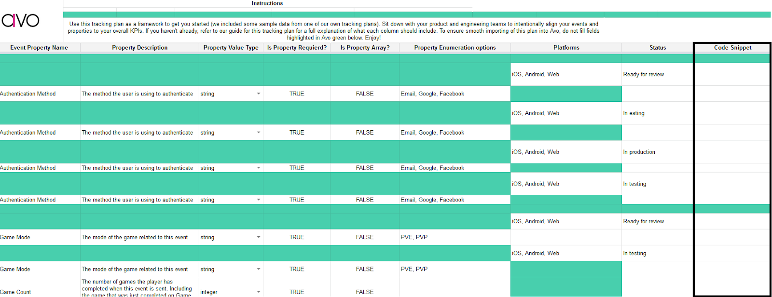Select the Property Enumeration options header
This screenshot has width=772, height=297.
pos(455,48)
